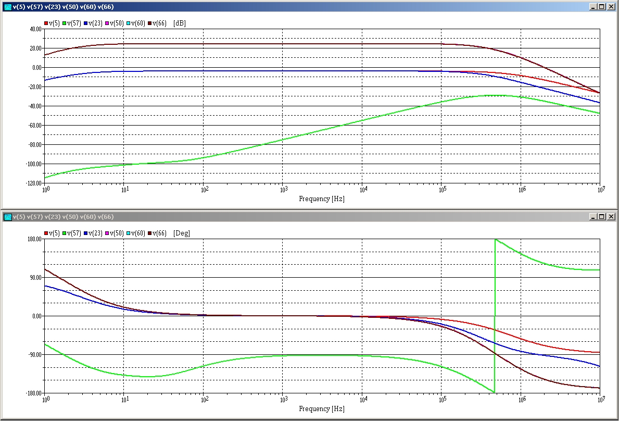
Task: Click the v(23) legend text in Deg plot
Action: pos(96,233)
